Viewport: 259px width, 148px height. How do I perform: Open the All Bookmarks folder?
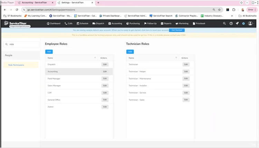[x=248, y=16]
